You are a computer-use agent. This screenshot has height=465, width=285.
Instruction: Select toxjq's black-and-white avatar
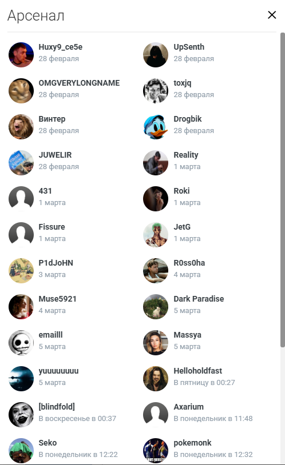(x=156, y=91)
